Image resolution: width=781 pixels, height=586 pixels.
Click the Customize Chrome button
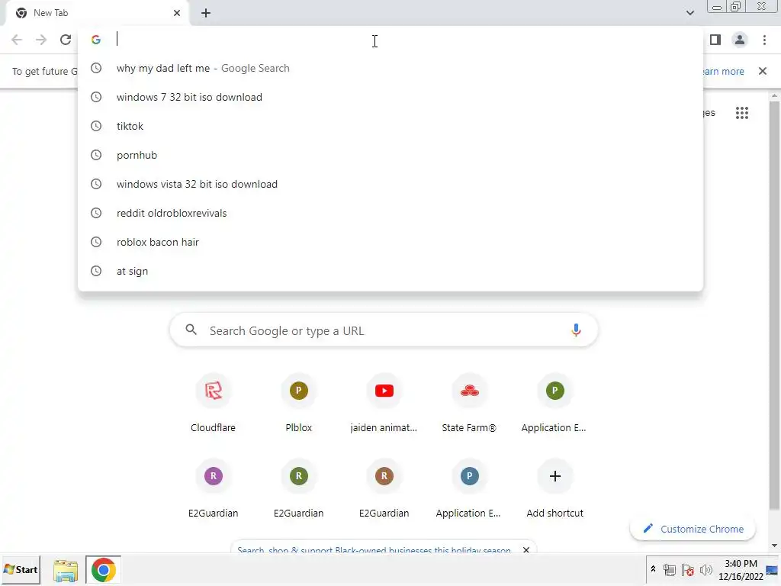pos(693,529)
